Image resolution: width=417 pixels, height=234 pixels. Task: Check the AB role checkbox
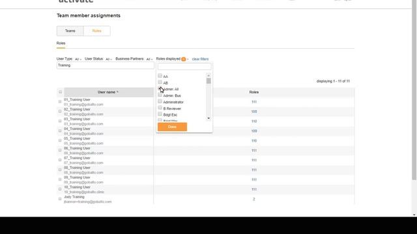click(160, 83)
